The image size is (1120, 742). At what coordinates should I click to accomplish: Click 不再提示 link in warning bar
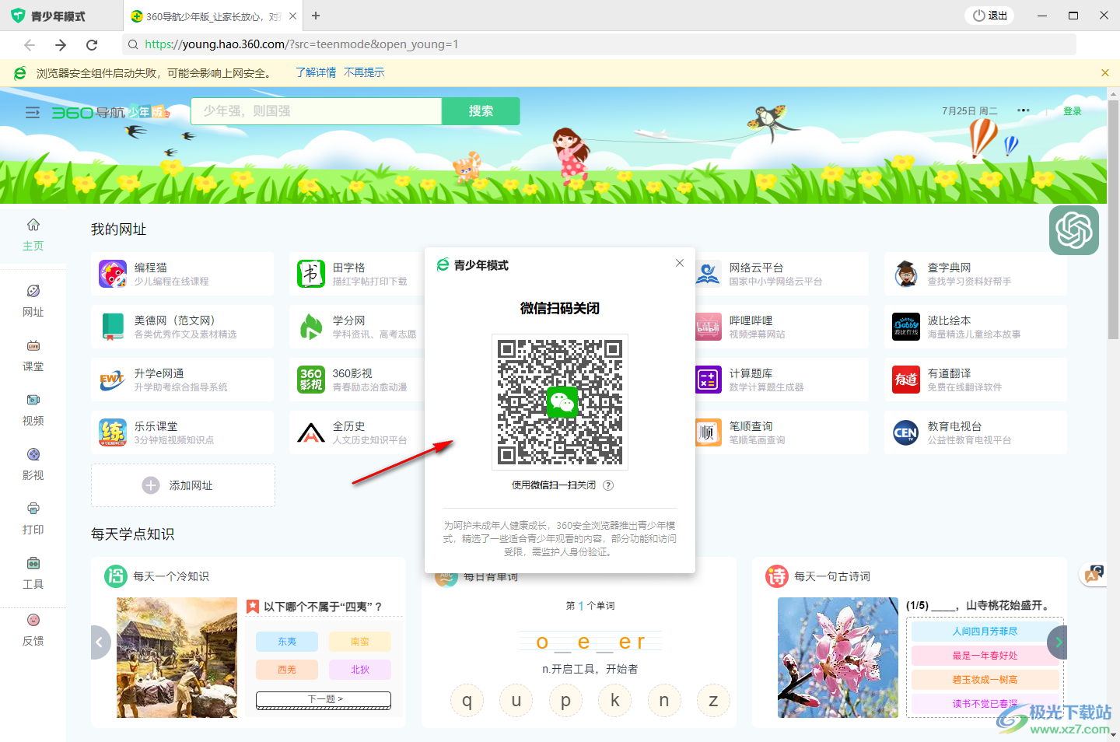pos(364,72)
